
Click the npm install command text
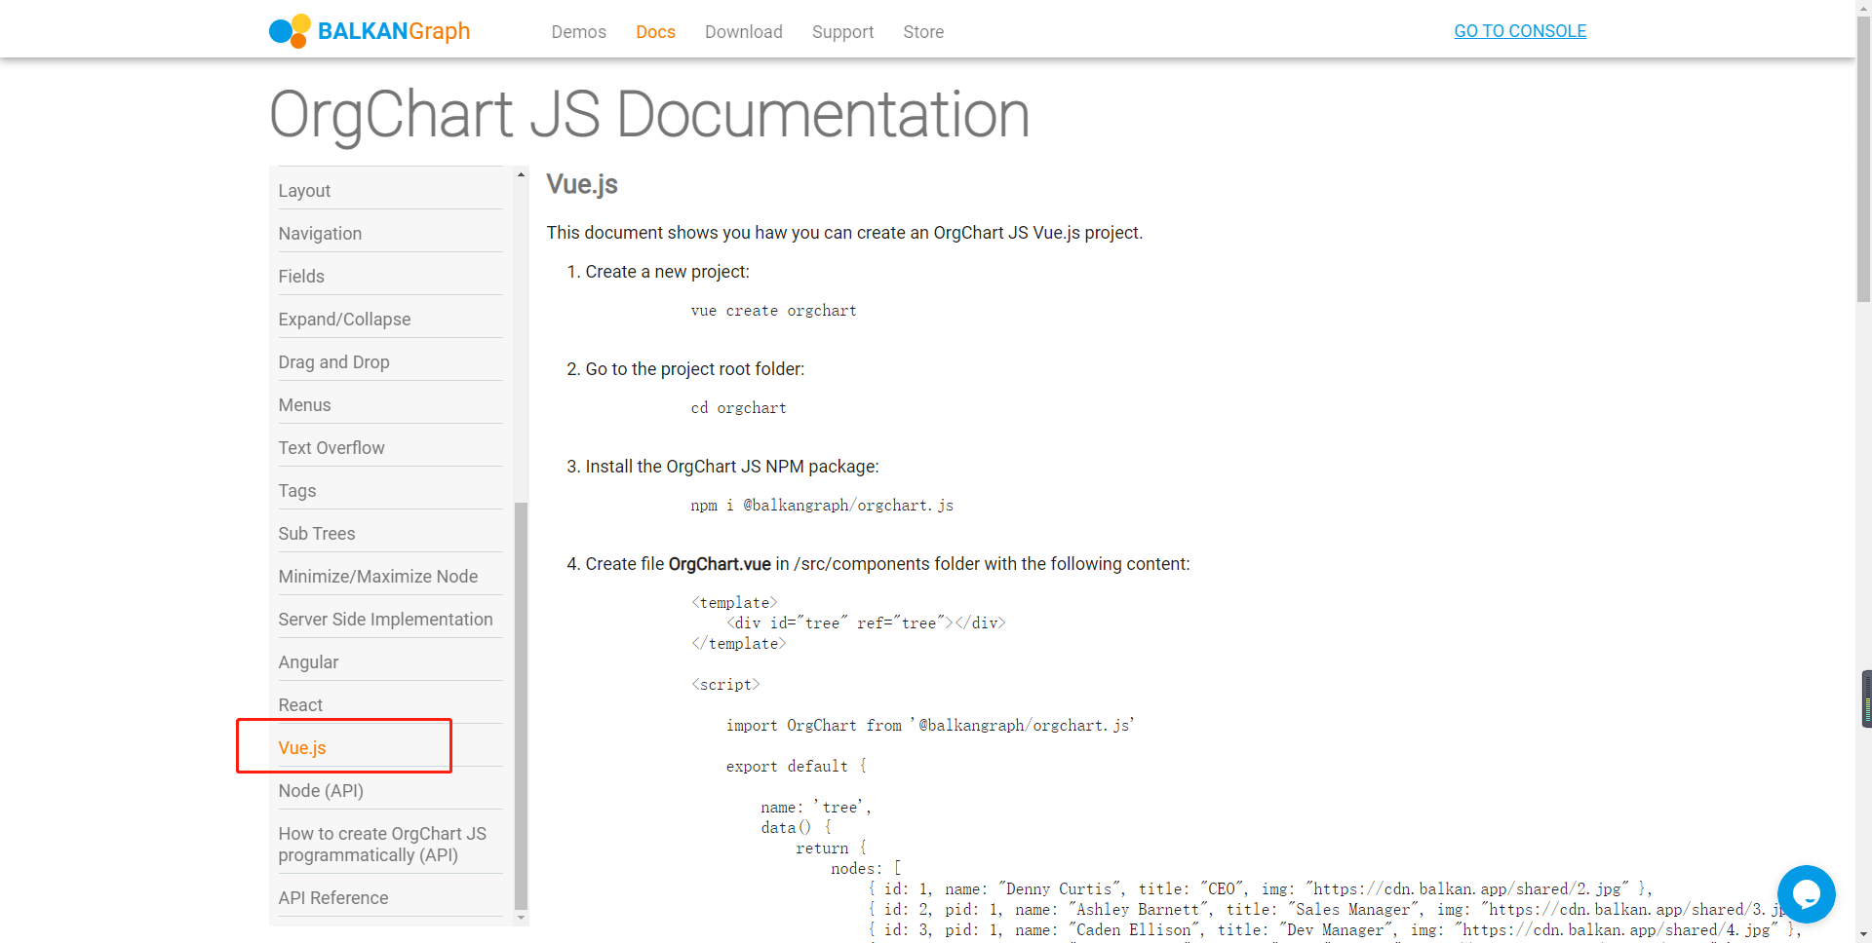(822, 506)
